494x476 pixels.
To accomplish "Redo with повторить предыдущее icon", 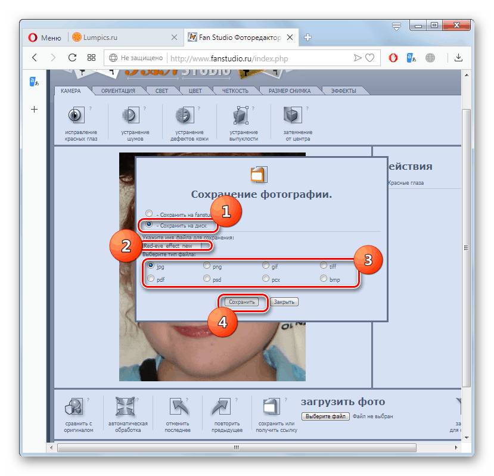I will (x=222, y=406).
